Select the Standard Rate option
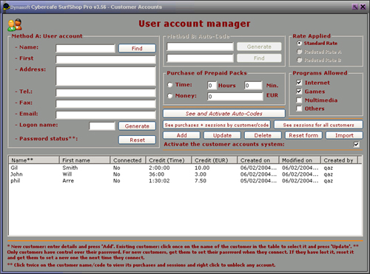370x274 pixels. pyautogui.click(x=299, y=44)
